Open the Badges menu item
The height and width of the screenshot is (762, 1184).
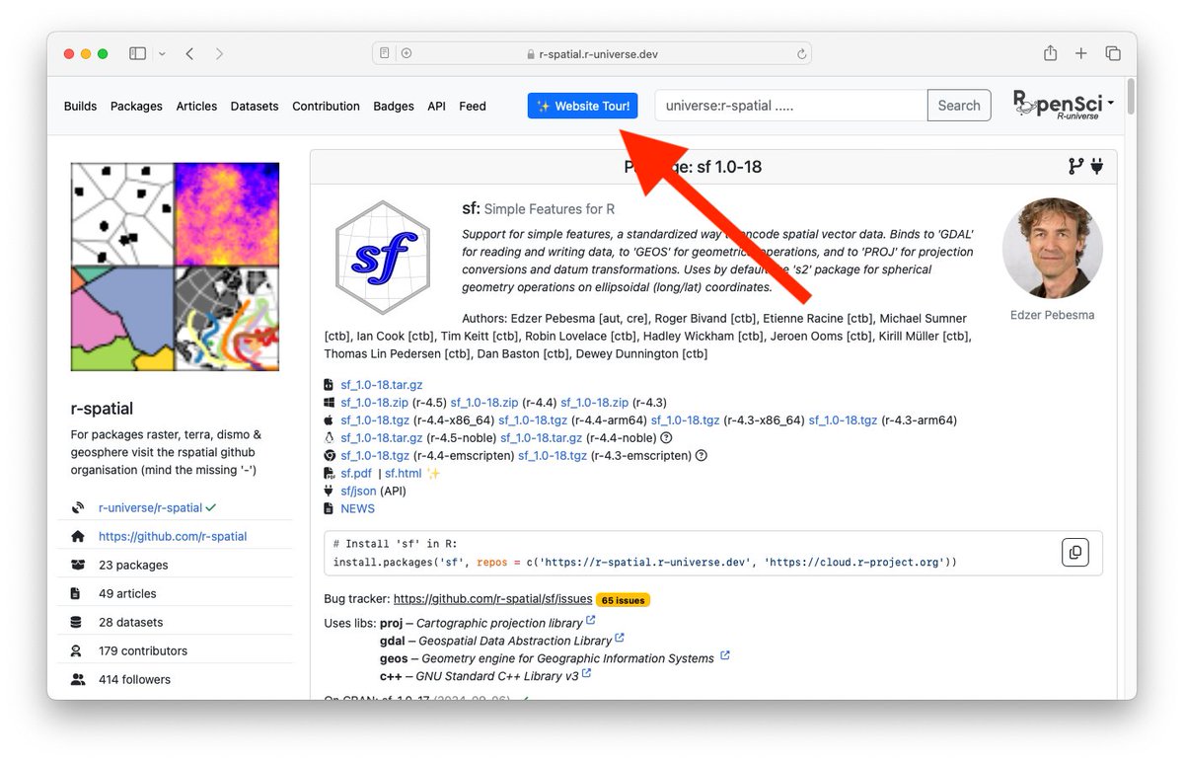click(x=394, y=106)
